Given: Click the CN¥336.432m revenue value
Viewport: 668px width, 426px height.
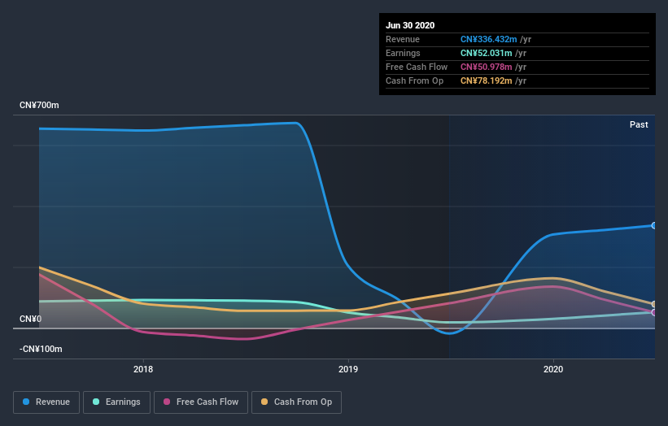Looking at the screenshot, I should 489,39.
